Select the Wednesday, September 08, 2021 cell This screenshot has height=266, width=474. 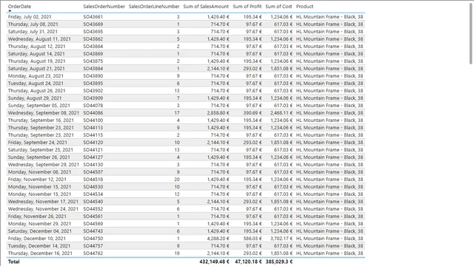[x=44, y=113]
